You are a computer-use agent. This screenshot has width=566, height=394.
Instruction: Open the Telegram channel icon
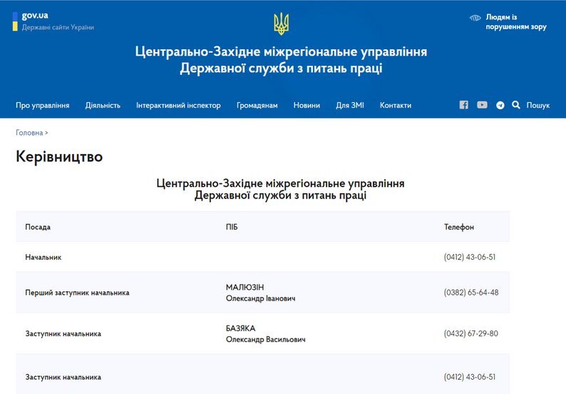500,105
